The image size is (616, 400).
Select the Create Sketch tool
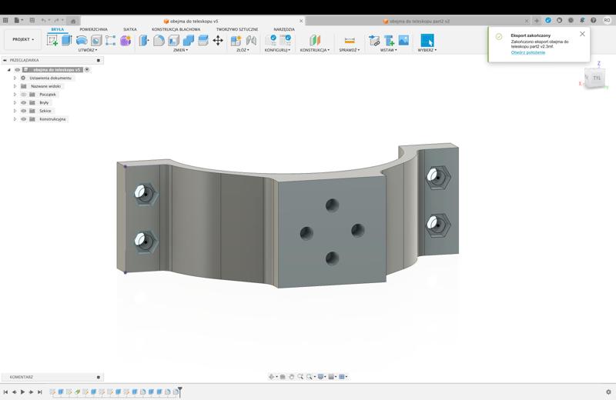(x=52, y=40)
